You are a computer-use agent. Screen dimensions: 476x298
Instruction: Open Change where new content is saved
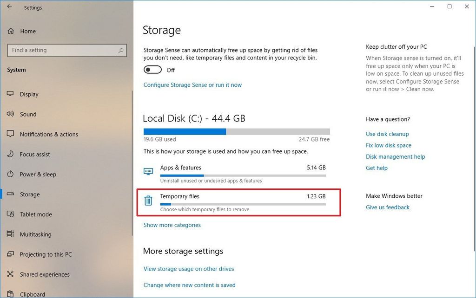coord(189,285)
